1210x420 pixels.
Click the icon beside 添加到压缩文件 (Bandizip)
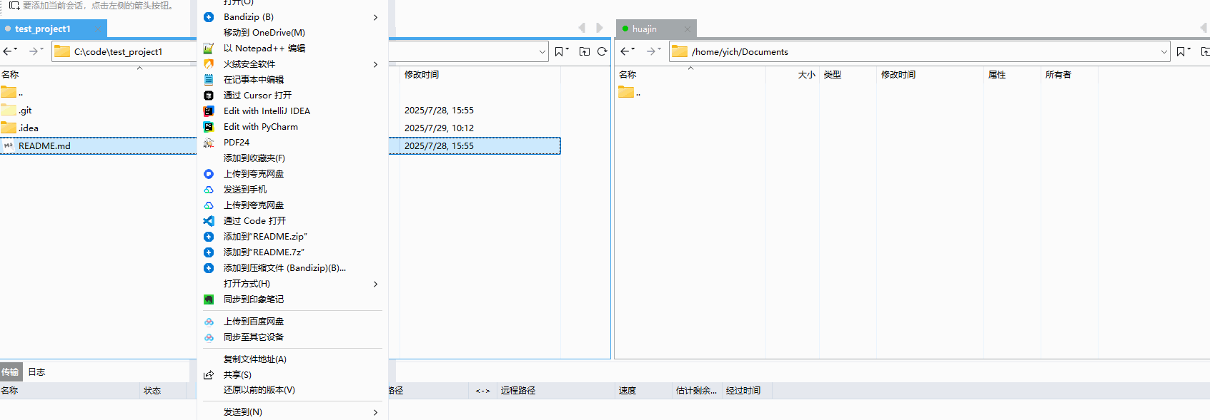click(209, 268)
